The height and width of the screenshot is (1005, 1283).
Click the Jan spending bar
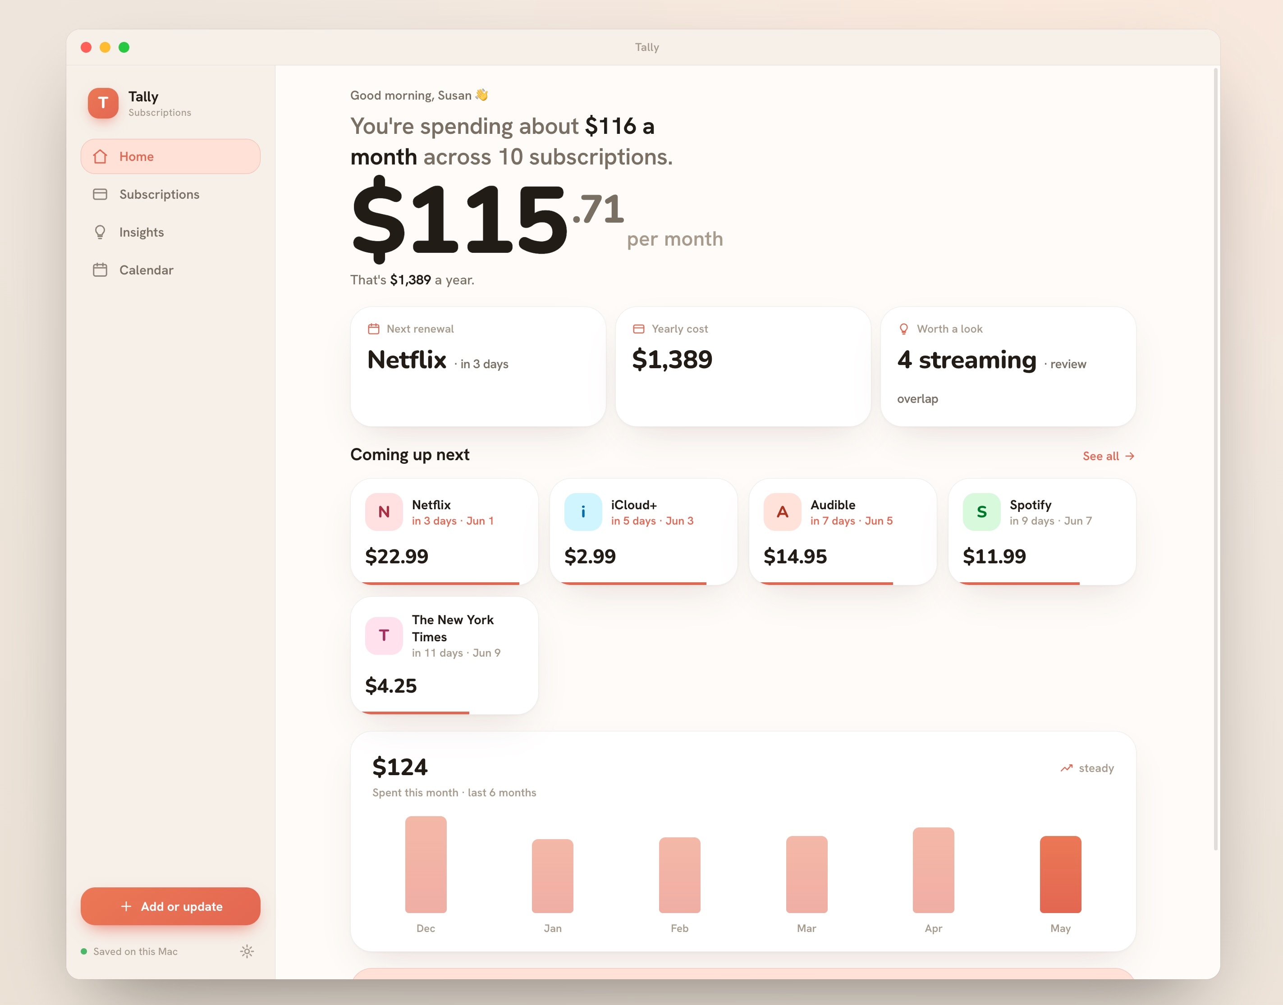pyautogui.click(x=553, y=876)
